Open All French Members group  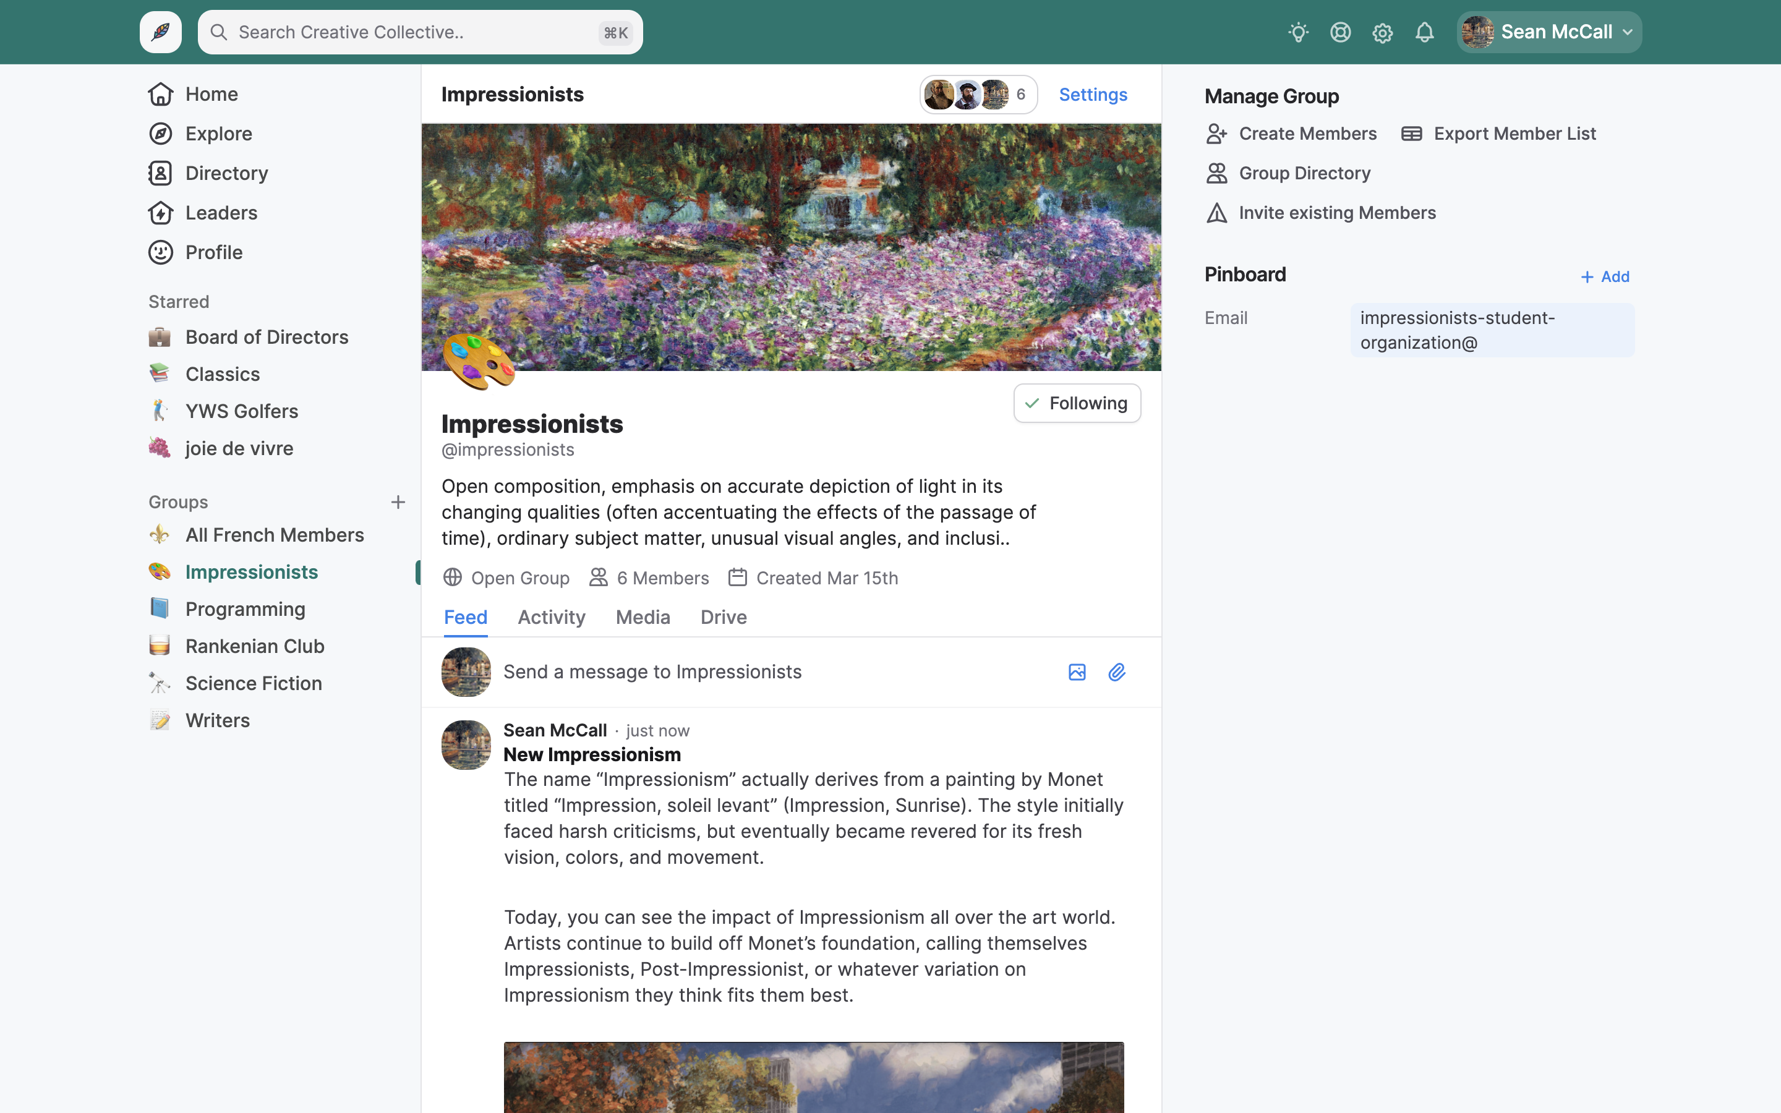[275, 535]
